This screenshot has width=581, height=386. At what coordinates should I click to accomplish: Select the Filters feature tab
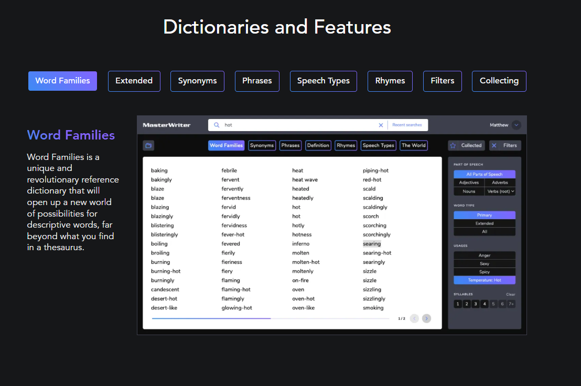pos(443,81)
